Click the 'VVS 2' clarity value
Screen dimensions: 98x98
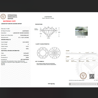click(27, 47)
